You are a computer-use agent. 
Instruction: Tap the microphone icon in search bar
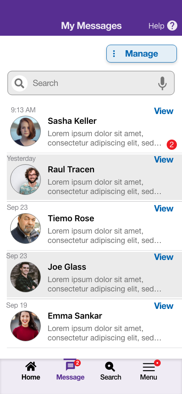[x=162, y=83]
